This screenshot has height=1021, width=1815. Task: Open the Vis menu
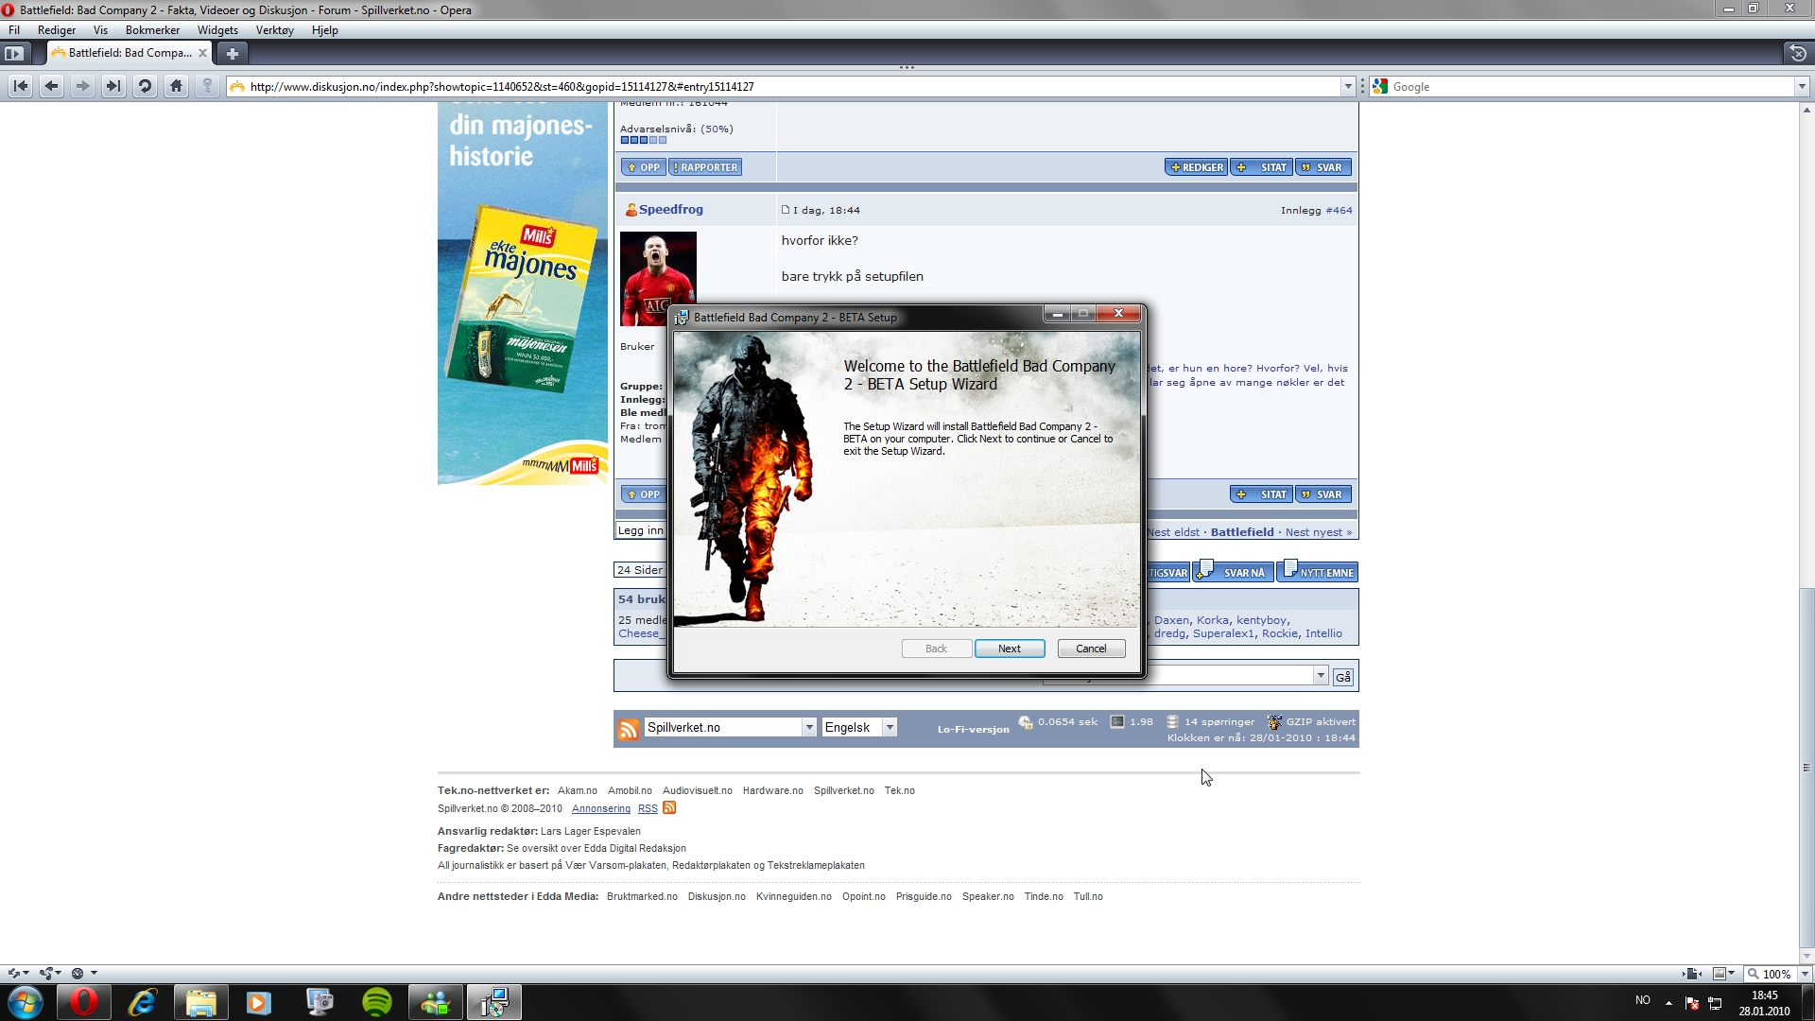tap(100, 30)
